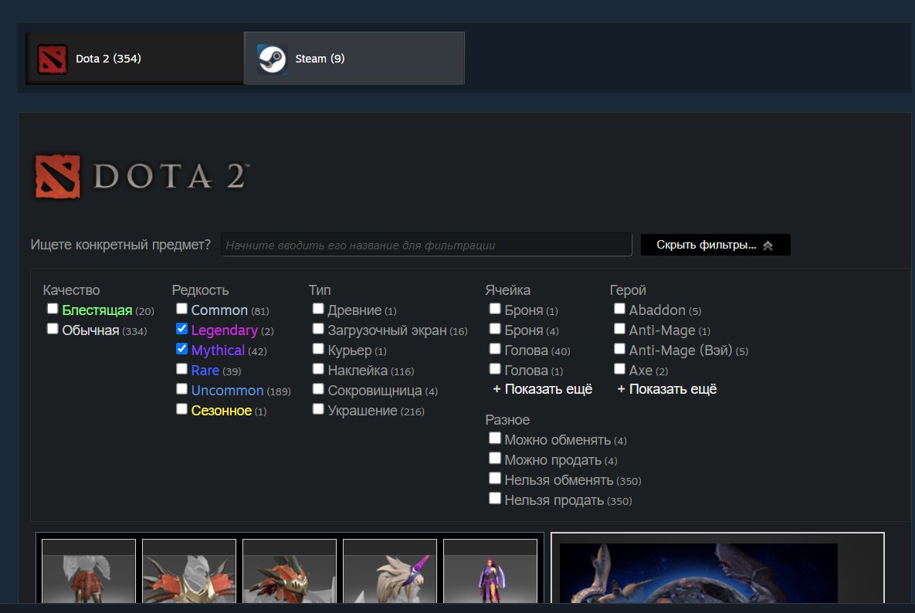Switch to the Steam (9) inventory tab

point(354,59)
